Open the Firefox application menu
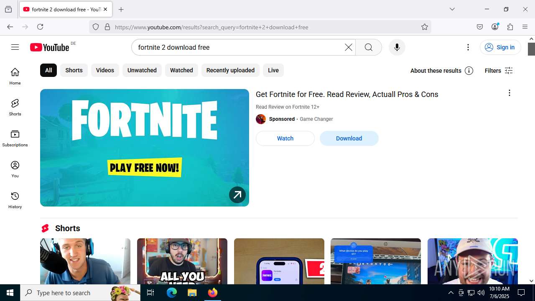535x301 pixels. pos(525,27)
